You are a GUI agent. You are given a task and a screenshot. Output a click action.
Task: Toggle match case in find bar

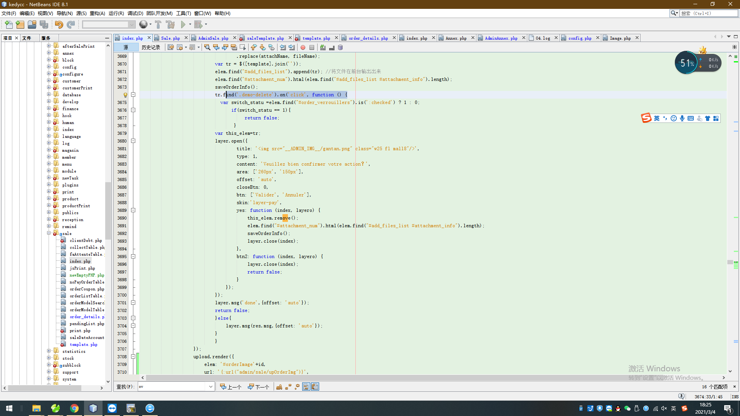click(279, 387)
